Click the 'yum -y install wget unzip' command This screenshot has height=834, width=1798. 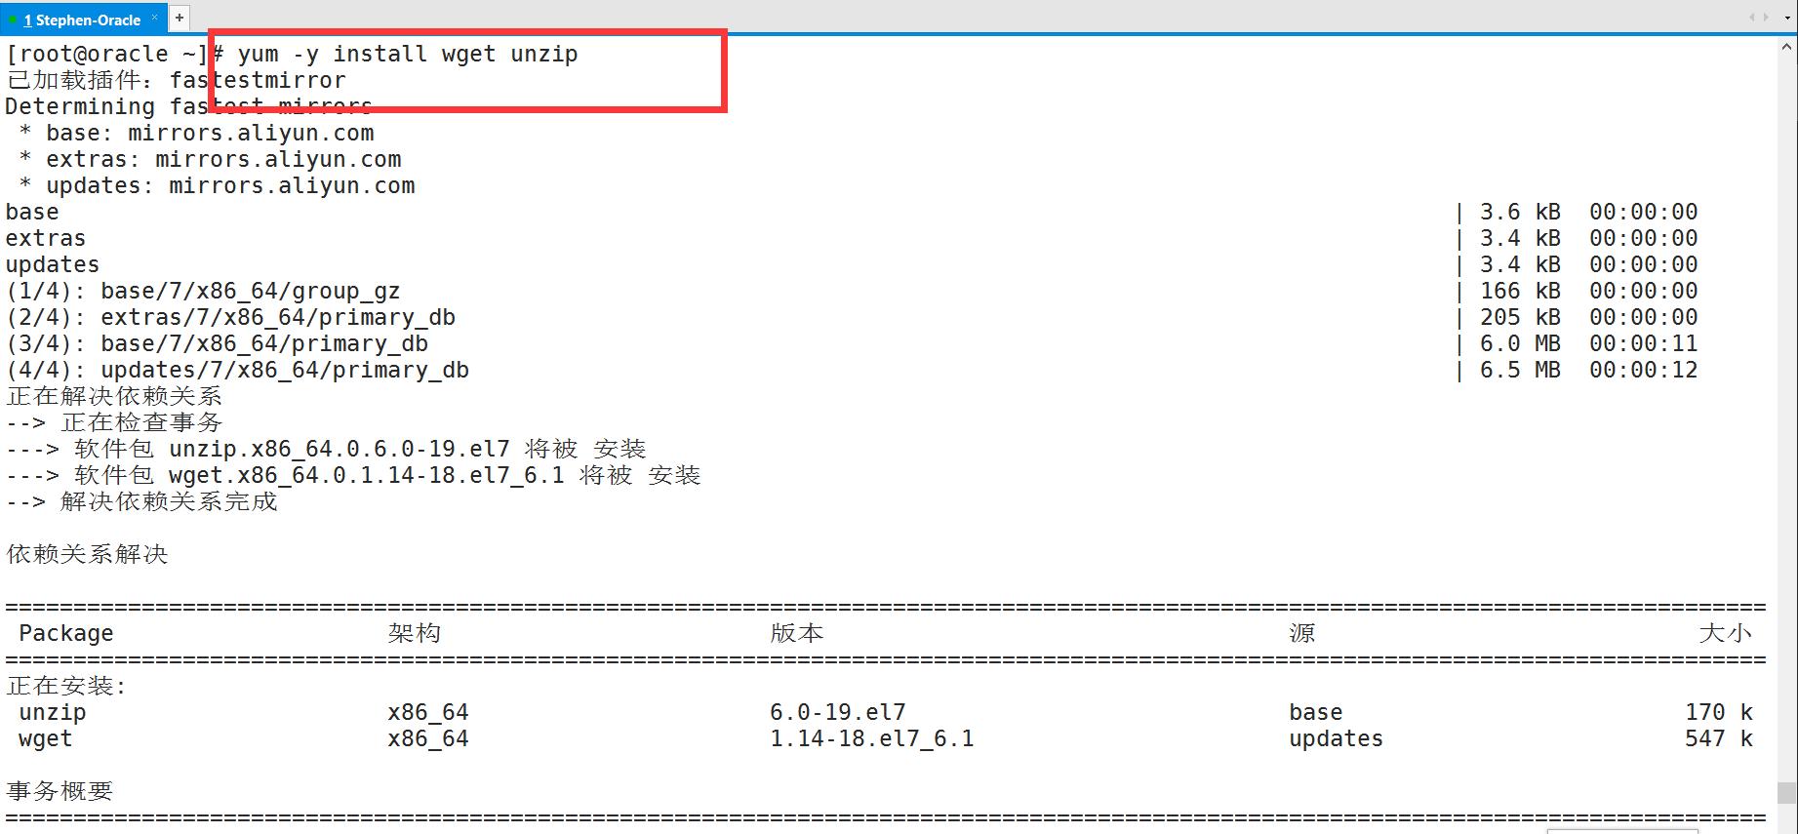pos(408,54)
